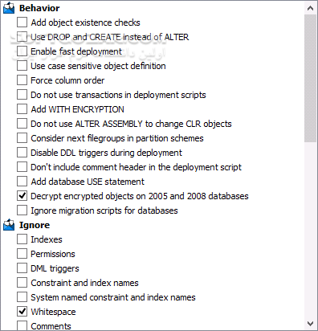The height and width of the screenshot is (331, 318).
Task: Collapse the Behavior section icon
Action: click(x=9, y=8)
